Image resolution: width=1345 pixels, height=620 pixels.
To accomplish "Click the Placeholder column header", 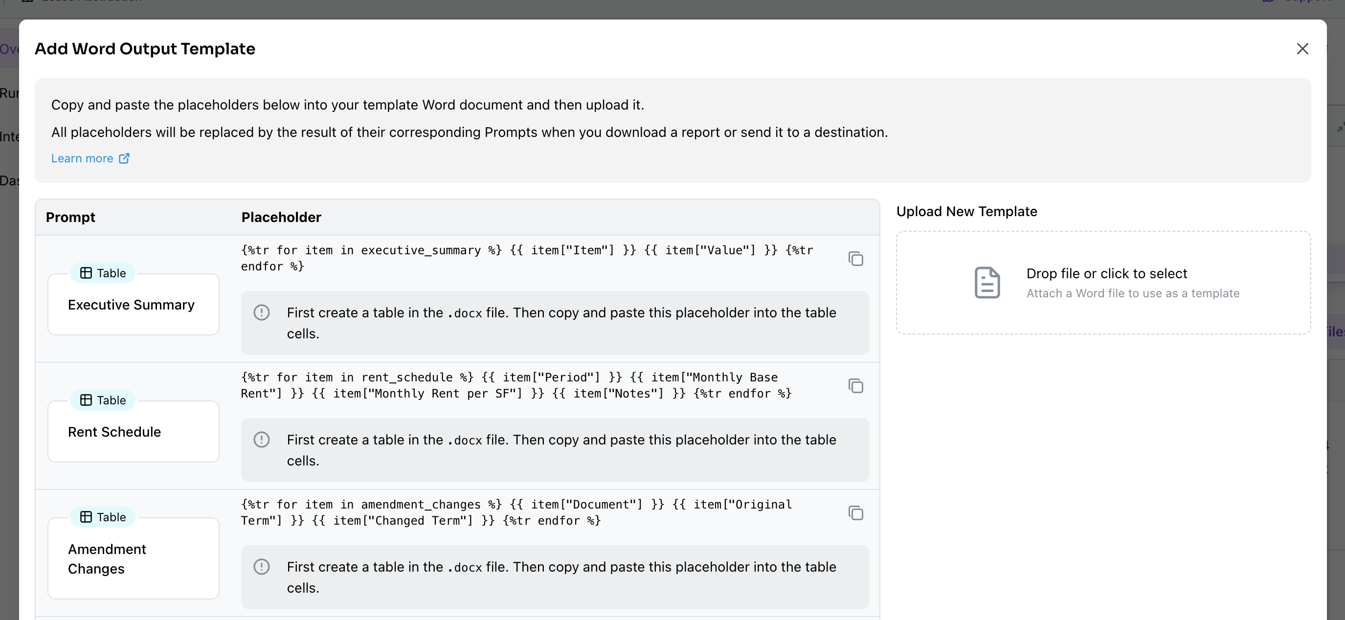I will (281, 217).
